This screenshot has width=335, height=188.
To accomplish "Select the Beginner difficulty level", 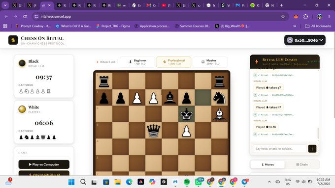I will tap(137, 62).
